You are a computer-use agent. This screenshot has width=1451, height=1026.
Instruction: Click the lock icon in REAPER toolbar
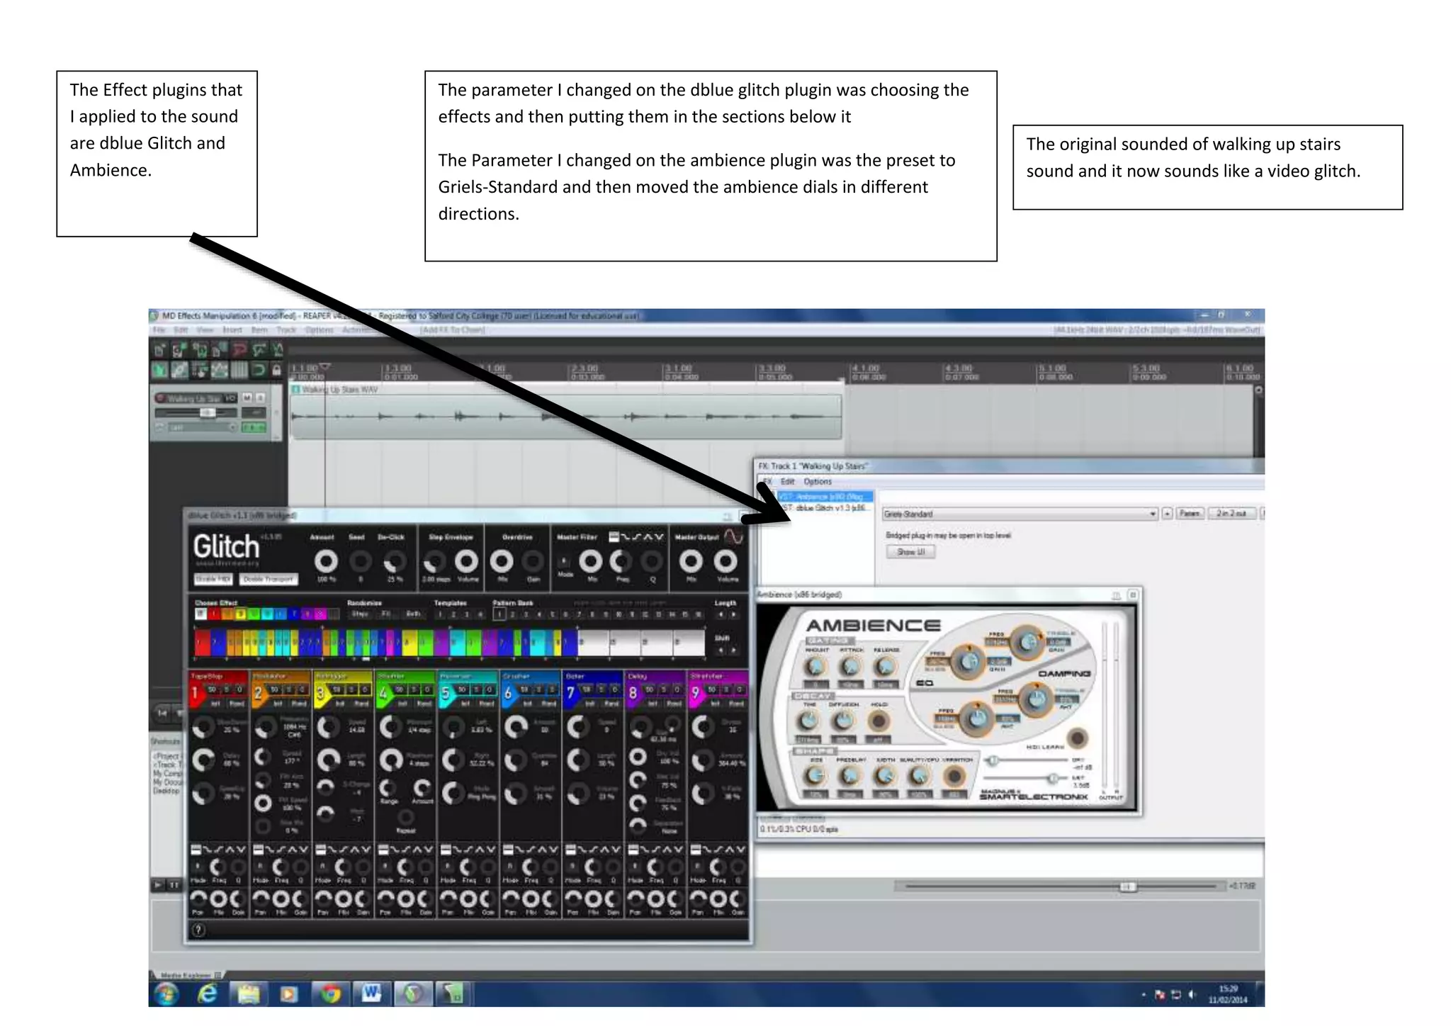pos(276,369)
